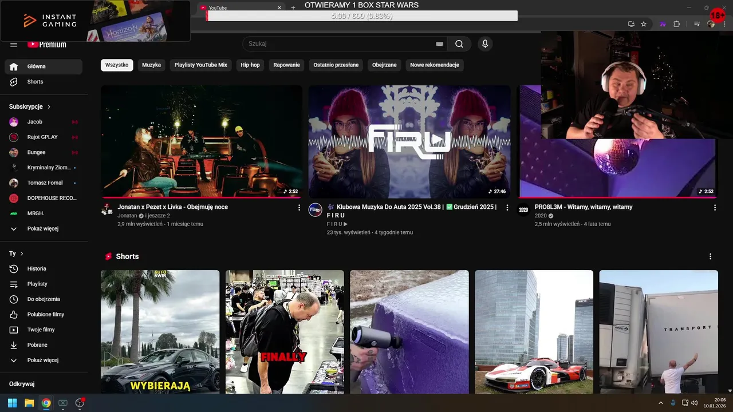The width and height of the screenshot is (733, 412).
Task: Open OBS icon on the taskbar
Action: (x=80, y=403)
